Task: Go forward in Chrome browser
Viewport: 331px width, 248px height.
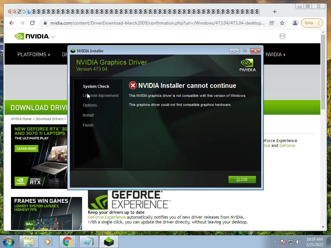Action: point(22,23)
